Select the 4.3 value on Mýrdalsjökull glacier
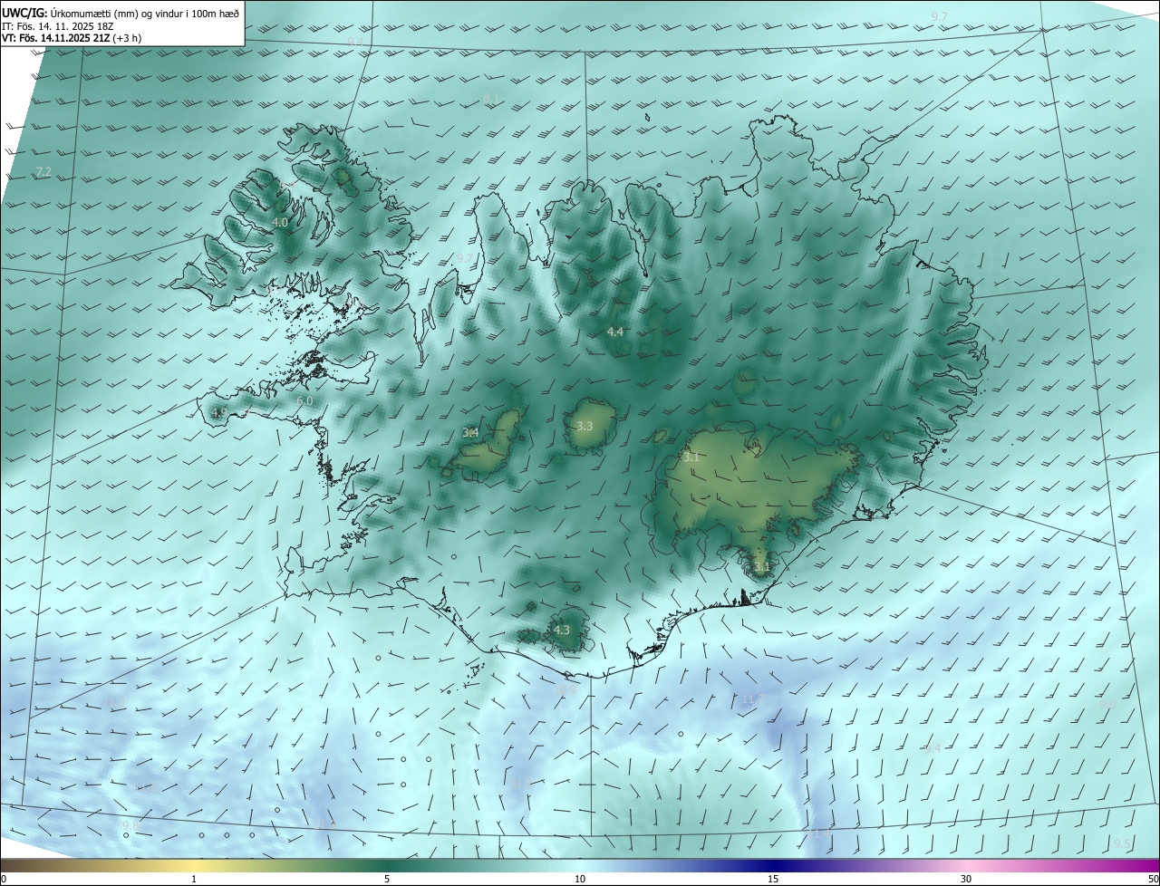The image size is (1160, 886). 561,630
